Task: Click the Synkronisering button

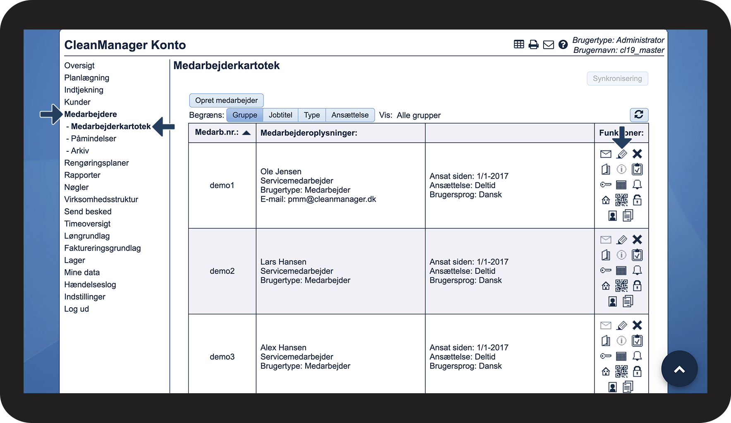Action: [617, 79]
